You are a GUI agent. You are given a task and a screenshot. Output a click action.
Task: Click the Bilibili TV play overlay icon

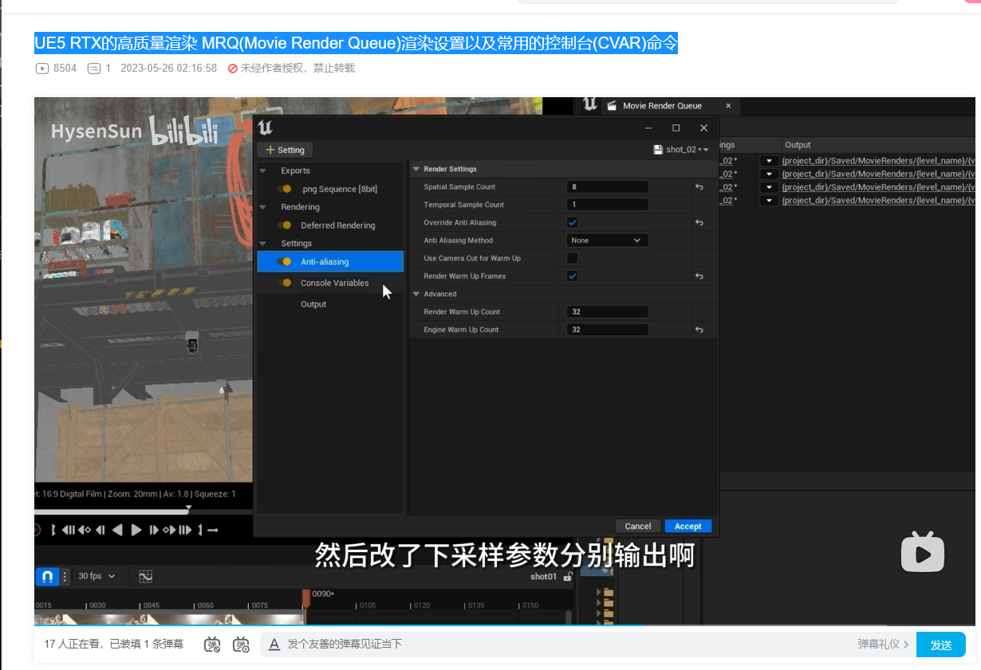[x=923, y=551]
